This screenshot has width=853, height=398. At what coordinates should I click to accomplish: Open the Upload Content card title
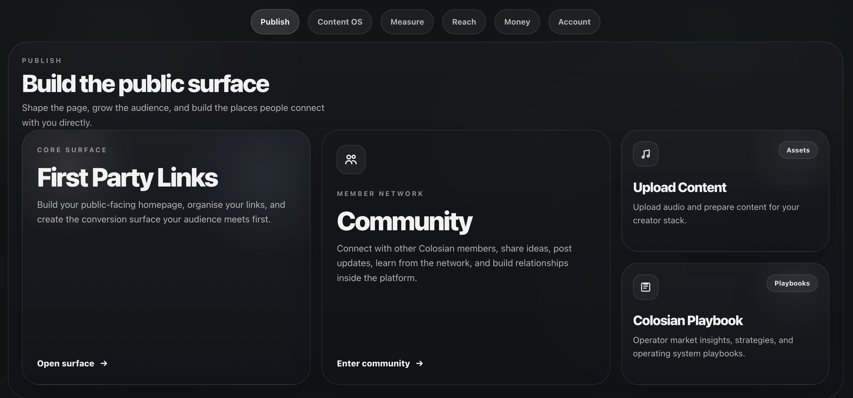click(679, 187)
